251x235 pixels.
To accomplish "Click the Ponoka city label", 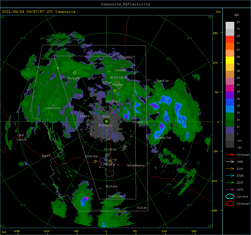I will 127,58.
